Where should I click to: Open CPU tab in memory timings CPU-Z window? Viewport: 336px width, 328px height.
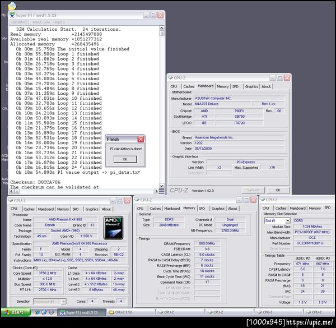(x=140, y=209)
